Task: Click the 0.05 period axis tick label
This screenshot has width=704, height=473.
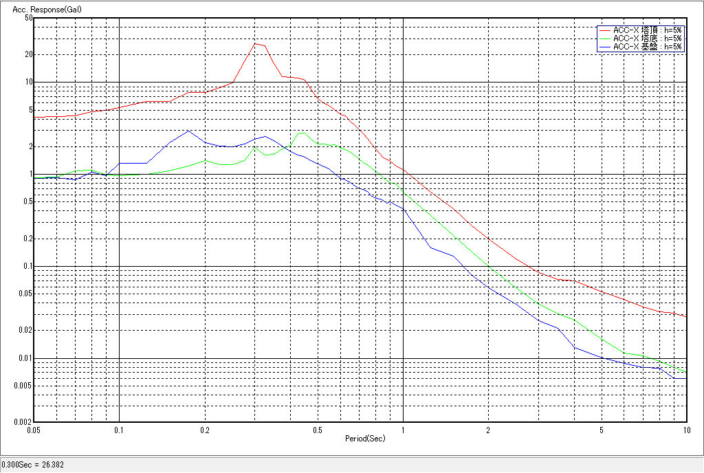Action: click(x=33, y=430)
